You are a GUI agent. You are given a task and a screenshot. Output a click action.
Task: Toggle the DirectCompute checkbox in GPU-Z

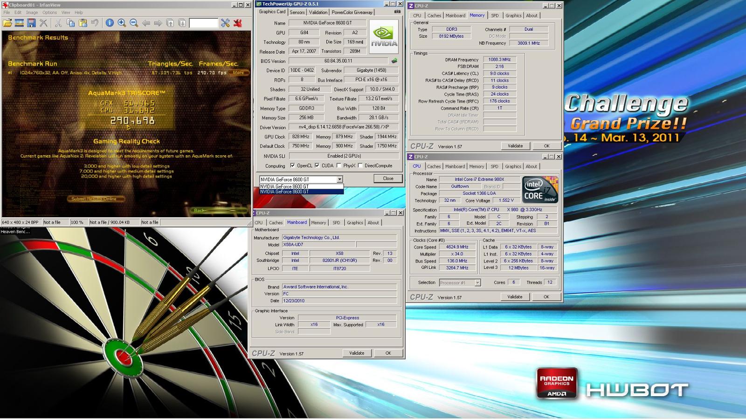360,165
